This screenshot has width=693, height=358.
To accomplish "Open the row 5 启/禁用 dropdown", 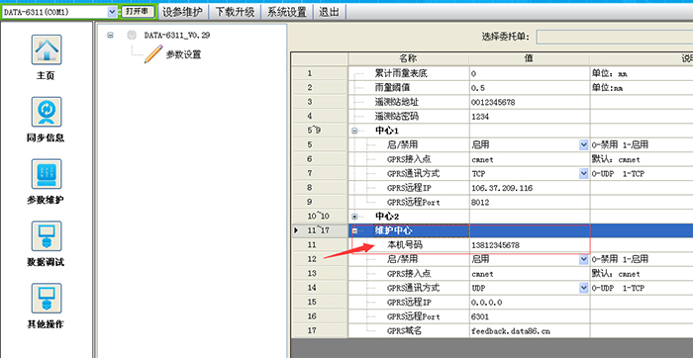I will pos(584,145).
